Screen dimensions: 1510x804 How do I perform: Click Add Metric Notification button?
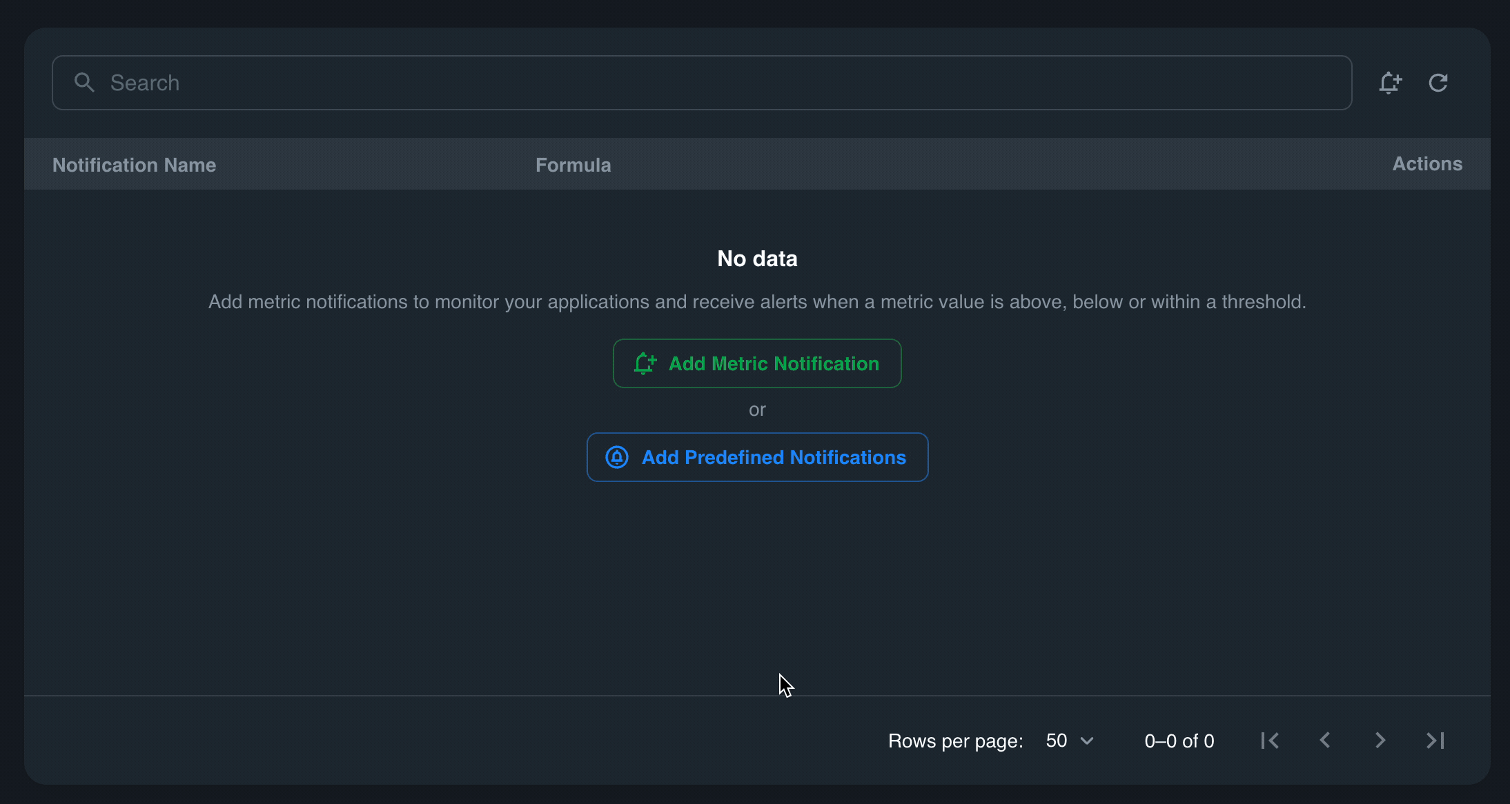point(757,363)
